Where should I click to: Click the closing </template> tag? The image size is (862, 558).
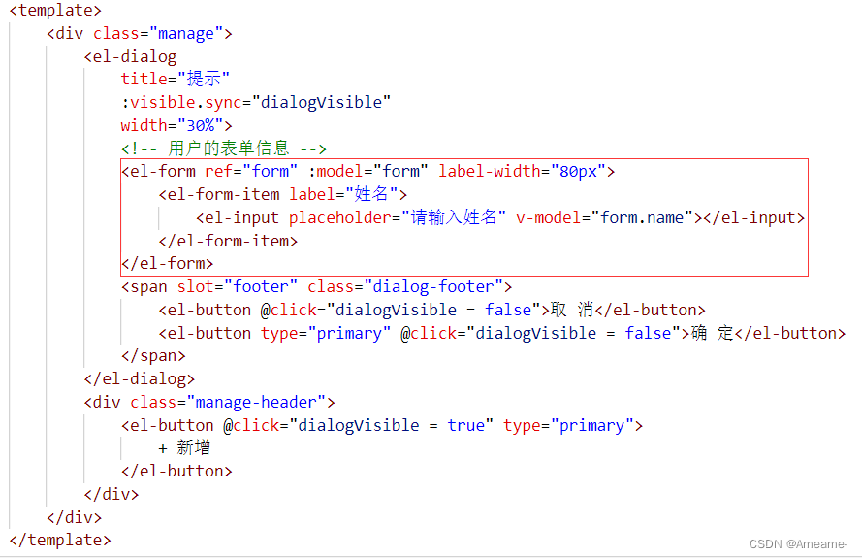pyautogui.click(x=60, y=540)
